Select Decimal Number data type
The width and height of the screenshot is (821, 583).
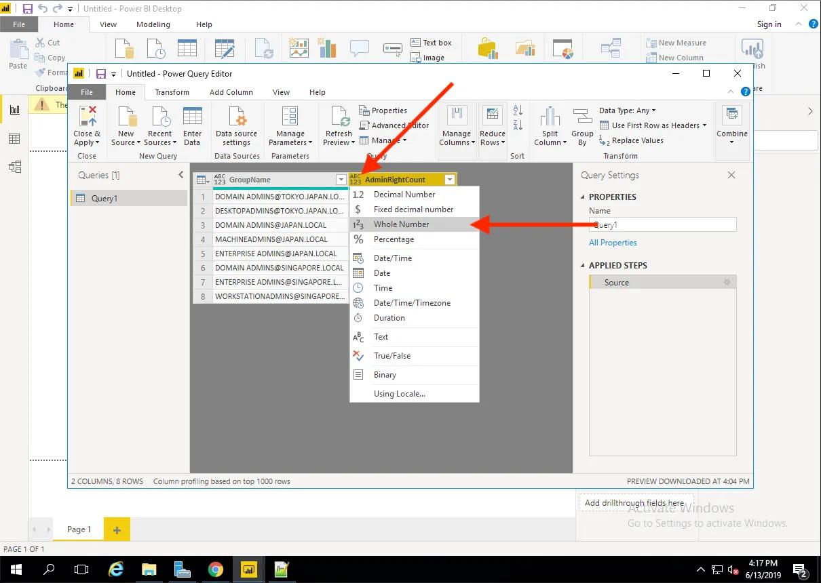coord(415,195)
